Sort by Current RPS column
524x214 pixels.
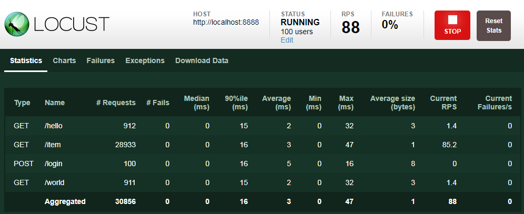[x=443, y=103]
